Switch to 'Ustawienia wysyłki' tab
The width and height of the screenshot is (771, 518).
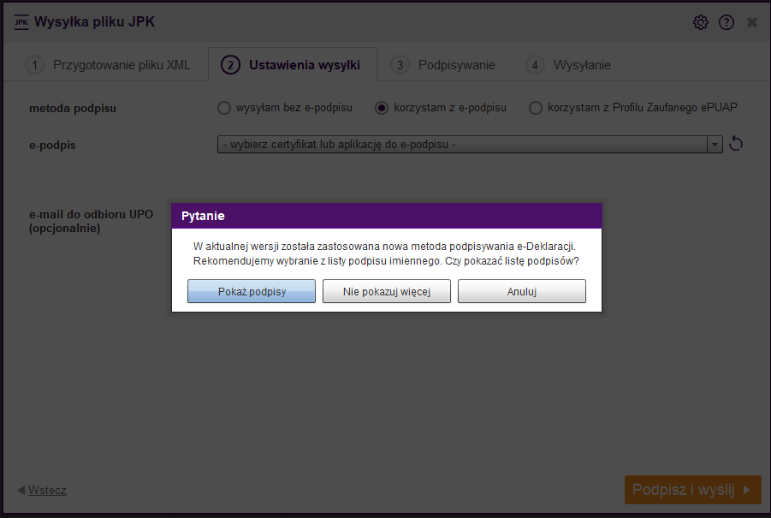tap(293, 65)
